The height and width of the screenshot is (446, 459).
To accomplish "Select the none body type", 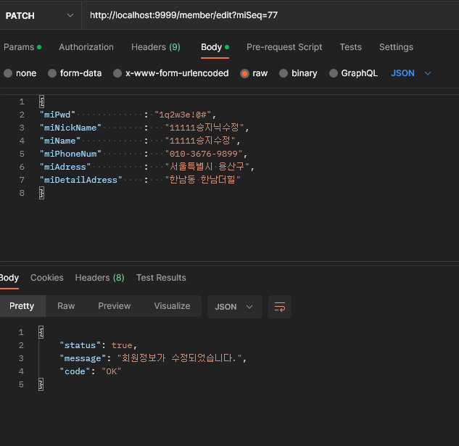I will (20, 73).
